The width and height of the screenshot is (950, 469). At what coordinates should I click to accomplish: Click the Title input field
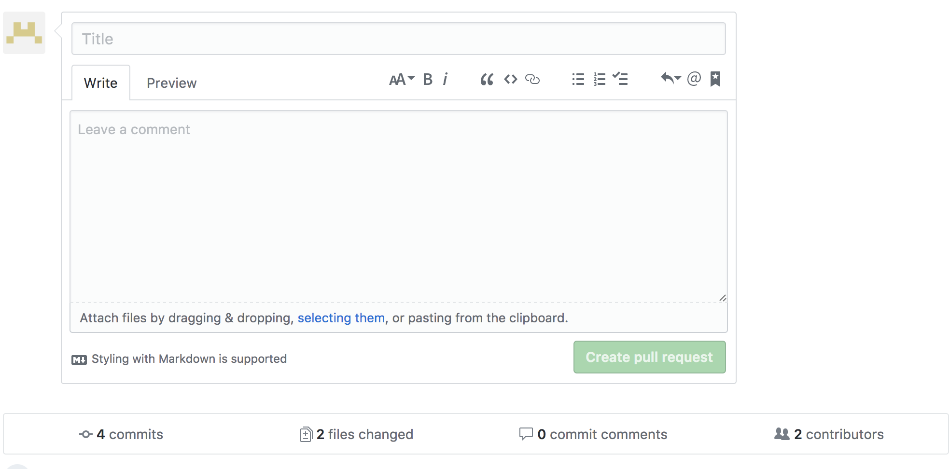(398, 39)
